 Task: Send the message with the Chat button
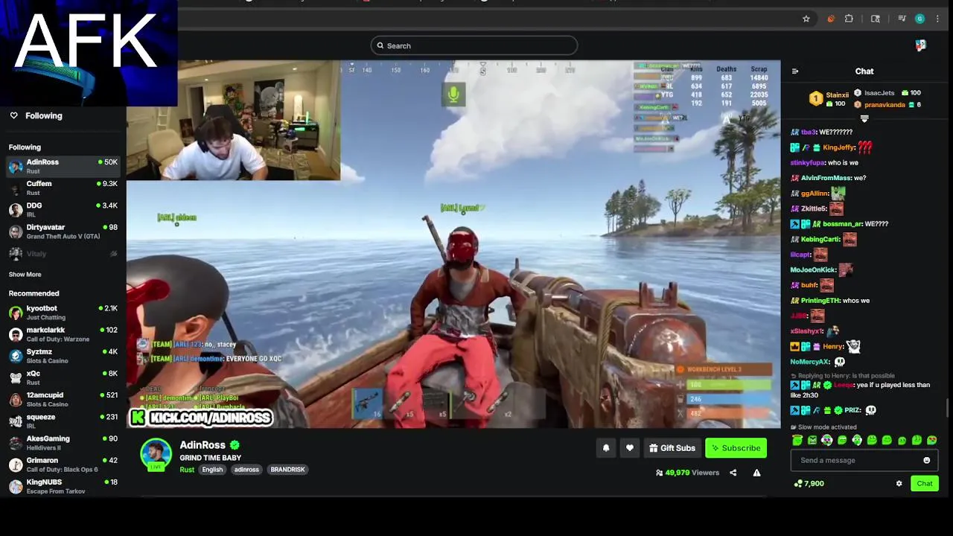(925, 484)
